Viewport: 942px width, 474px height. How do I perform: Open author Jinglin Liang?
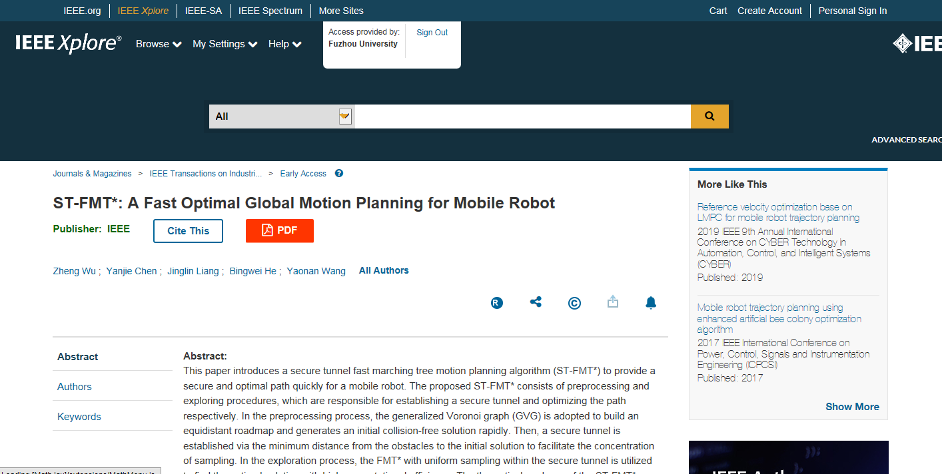[193, 271]
